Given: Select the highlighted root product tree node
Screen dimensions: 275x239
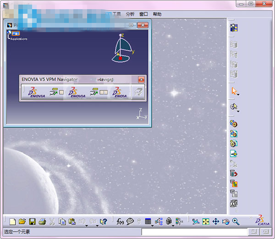Looking at the screenshot, I should tap(16, 33).
